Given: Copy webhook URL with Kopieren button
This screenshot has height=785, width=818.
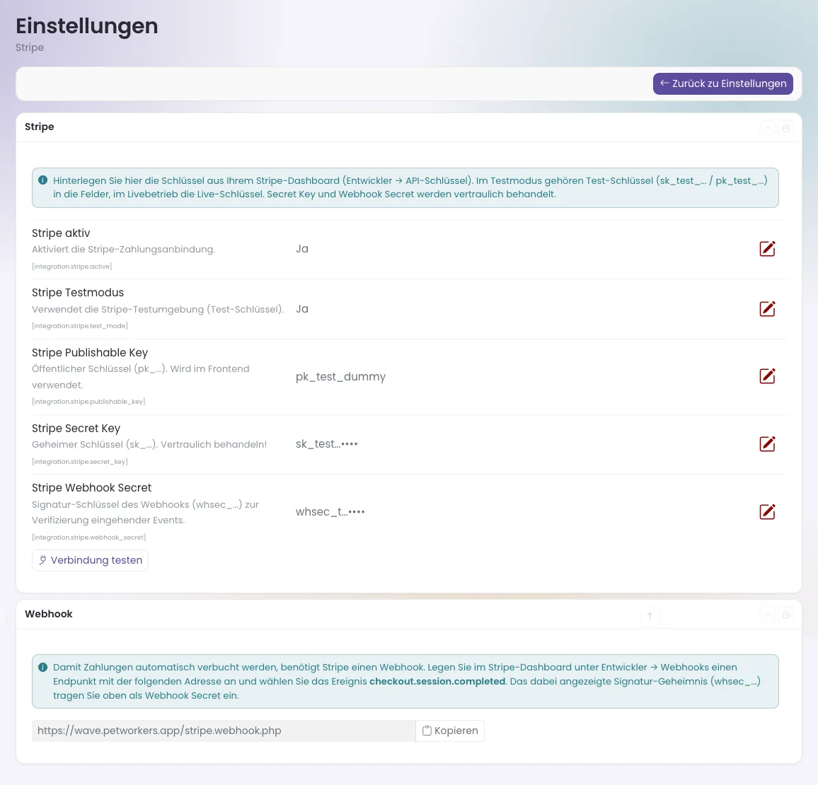Looking at the screenshot, I should [x=450, y=731].
